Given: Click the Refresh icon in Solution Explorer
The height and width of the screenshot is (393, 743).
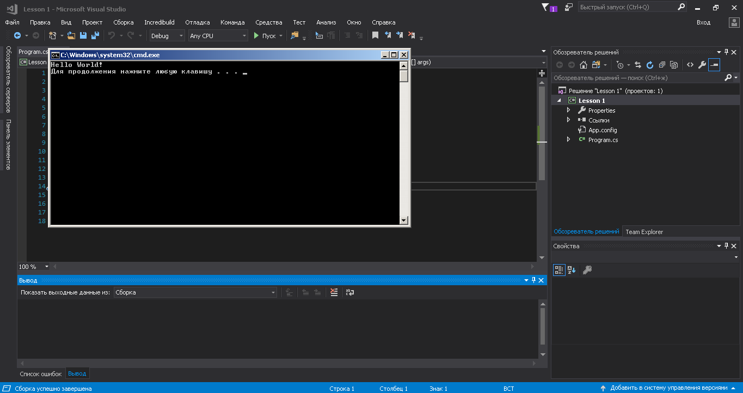Looking at the screenshot, I should point(649,65).
